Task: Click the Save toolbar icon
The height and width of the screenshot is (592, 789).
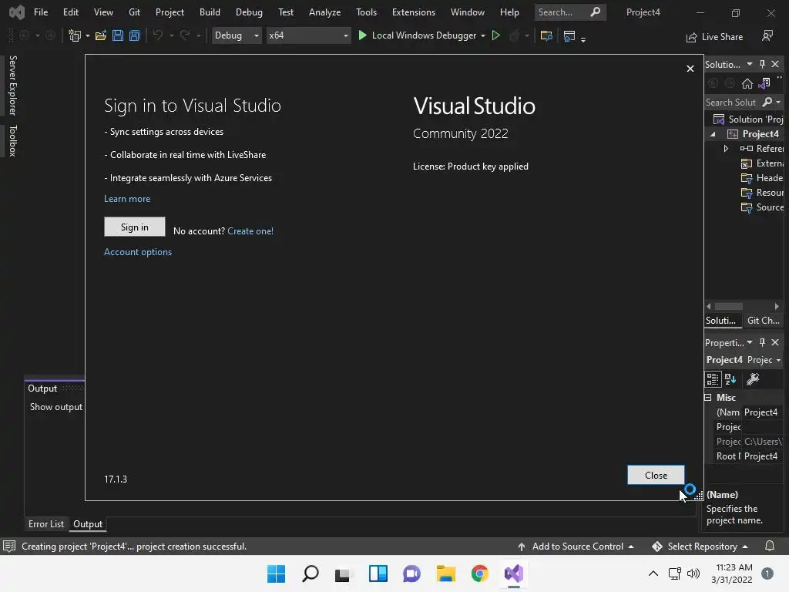Action: click(118, 35)
